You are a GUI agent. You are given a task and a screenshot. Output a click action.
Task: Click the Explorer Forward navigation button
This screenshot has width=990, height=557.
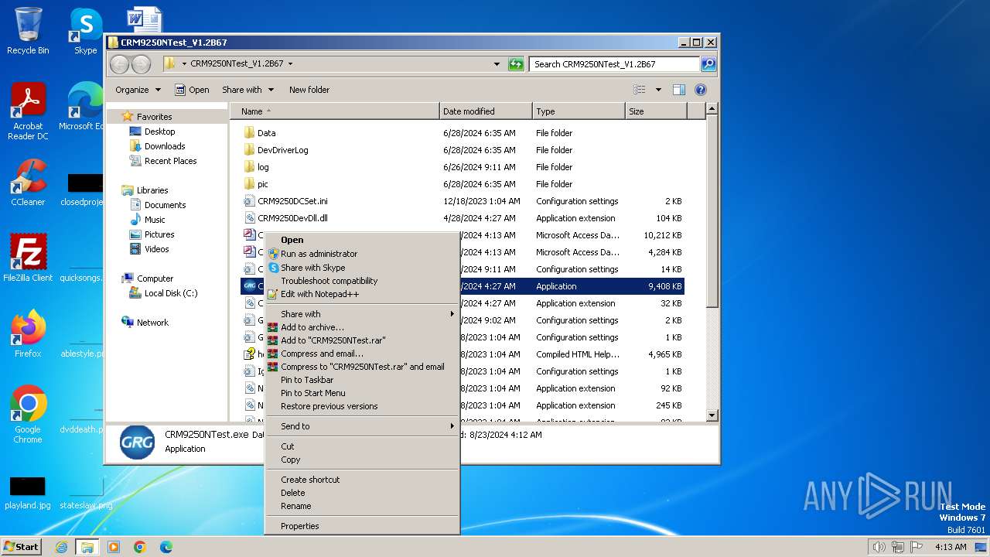tap(141, 64)
